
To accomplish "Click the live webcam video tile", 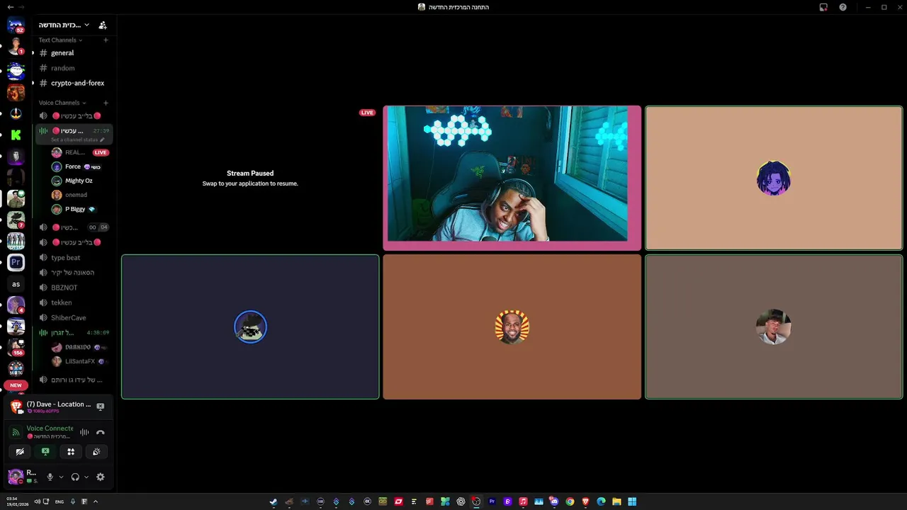I will click(512, 178).
